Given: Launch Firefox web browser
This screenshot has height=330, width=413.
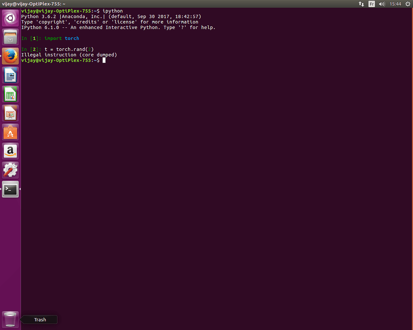Looking at the screenshot, I should pyautogui.click(x=10, y=56).
